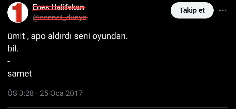236x109 pixels.
Task: Open the ÖS 3:28 timestamp
Action: [21, 93]
